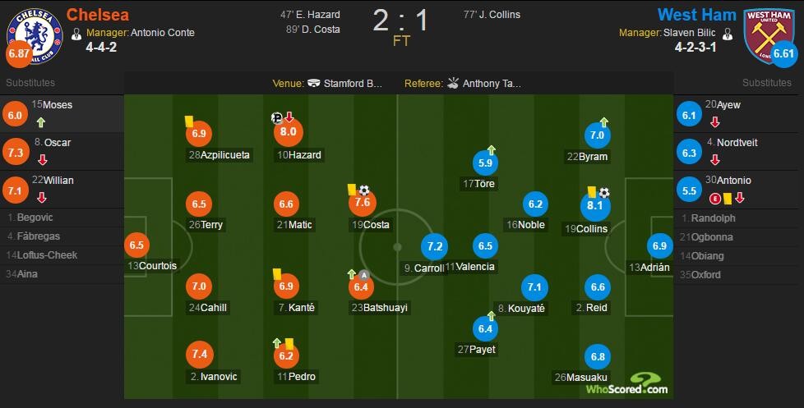Open the WhoScored.com logo link
This screenshot has width=804, height=408.
coord(626,384)
